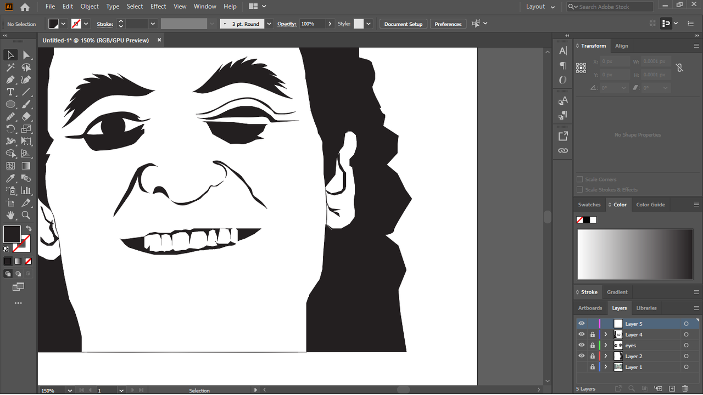Switch to the Gradient tab
Viewport: 703px width, 395px height.
[x=617, y=292]
